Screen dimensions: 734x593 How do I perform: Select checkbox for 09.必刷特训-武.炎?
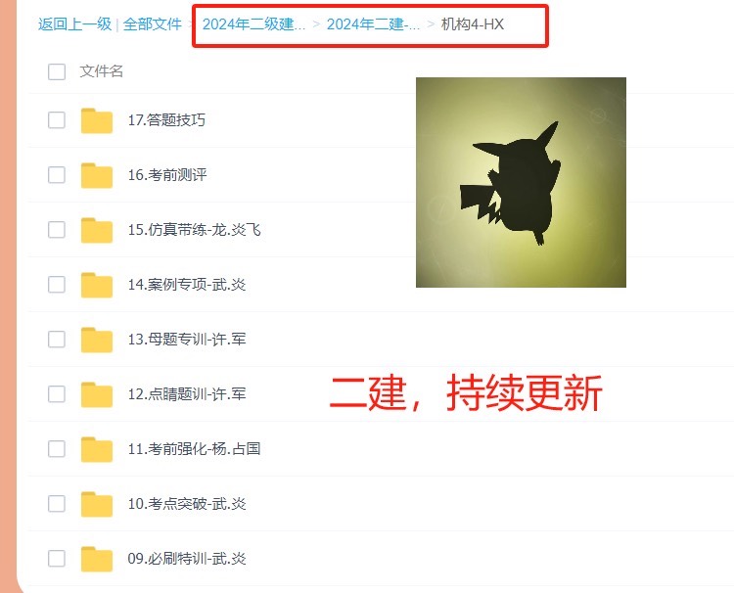click(x=57, y=558)
